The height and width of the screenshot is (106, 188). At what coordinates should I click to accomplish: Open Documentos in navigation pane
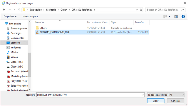[x=17, y=38]
